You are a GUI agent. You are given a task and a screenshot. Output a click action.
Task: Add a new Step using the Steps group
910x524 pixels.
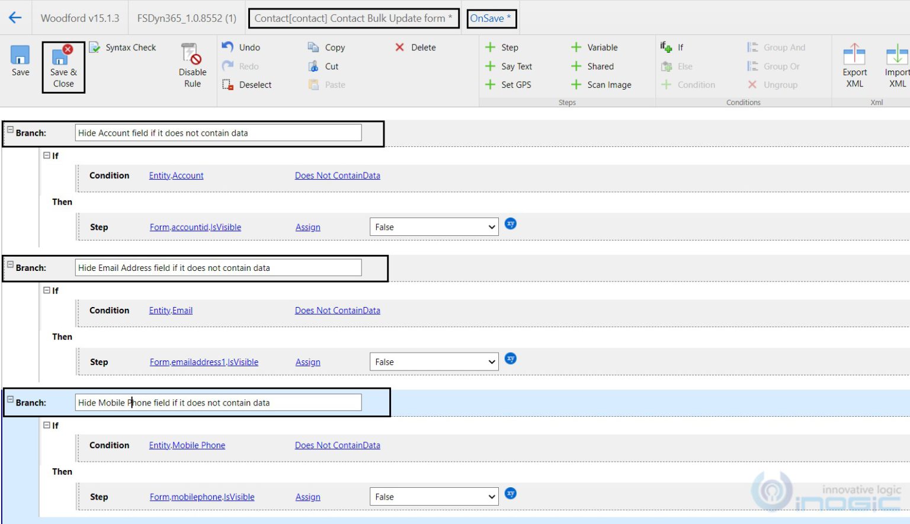(x=502, y=47)
